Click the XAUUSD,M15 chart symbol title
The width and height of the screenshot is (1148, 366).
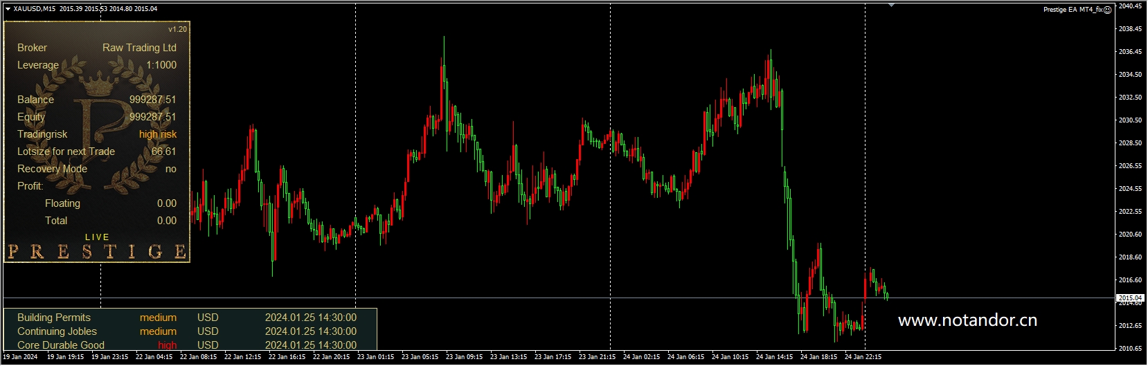[35, 9]
